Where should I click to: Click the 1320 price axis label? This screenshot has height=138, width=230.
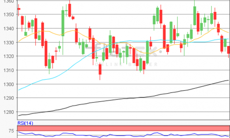point(9,56)
